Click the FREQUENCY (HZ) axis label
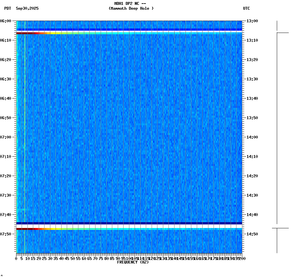This screenshot has height=279, width=291. [133, 262]
